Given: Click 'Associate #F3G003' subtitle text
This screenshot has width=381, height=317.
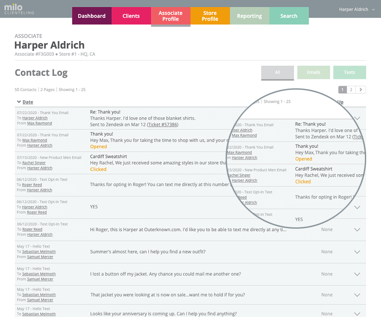Looking at the screenshot, I should 34,54.
